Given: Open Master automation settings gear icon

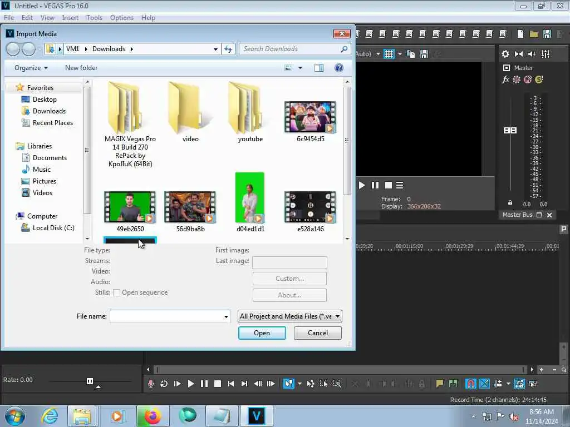Looking at the screenshot, I should tap(516, 80).
